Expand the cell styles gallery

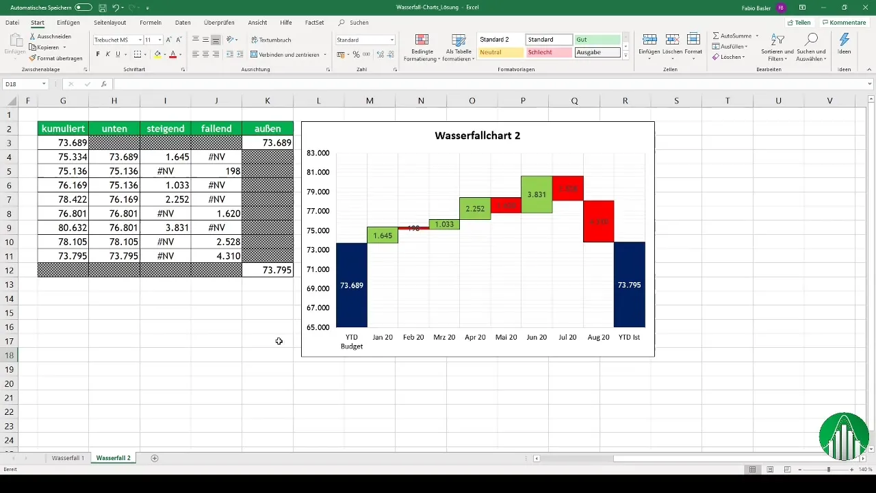pyautogui.click(x=626, y=56)
